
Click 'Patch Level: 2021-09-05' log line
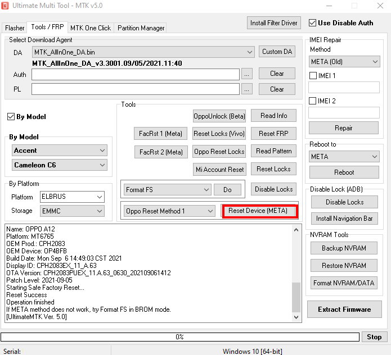click(39, 280)
